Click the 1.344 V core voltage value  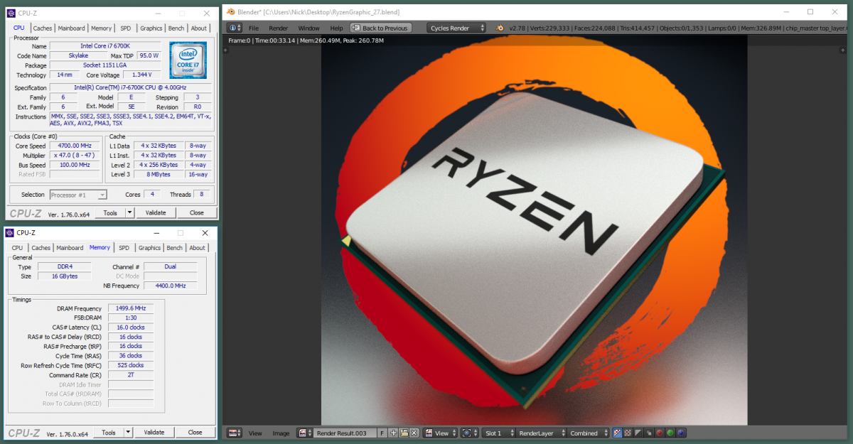[142, 75]
